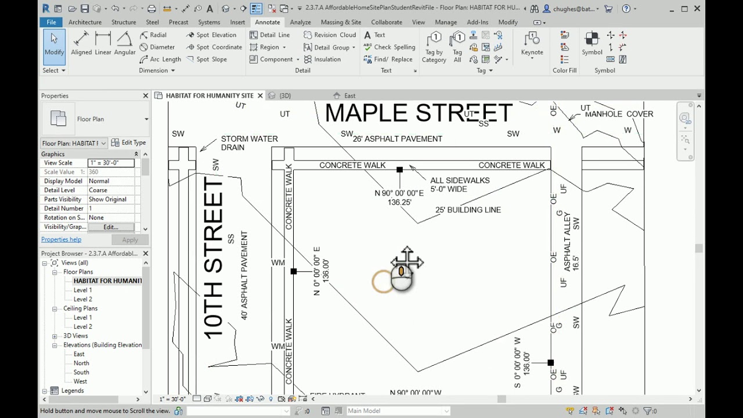Expand the 3D Views tree node
This screenshot has height=418, width=743.
(55, 336)
